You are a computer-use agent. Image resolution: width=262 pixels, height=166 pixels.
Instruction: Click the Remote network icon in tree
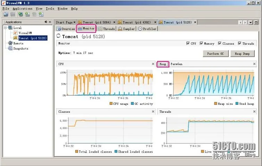point(10,43)
